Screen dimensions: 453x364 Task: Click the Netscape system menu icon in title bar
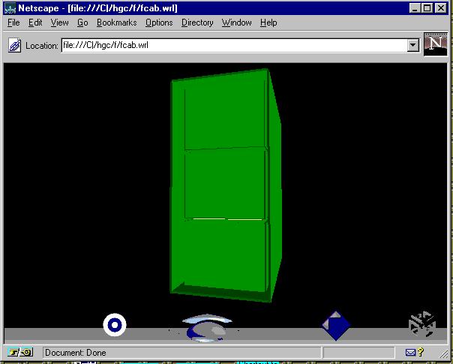point(10,8)
